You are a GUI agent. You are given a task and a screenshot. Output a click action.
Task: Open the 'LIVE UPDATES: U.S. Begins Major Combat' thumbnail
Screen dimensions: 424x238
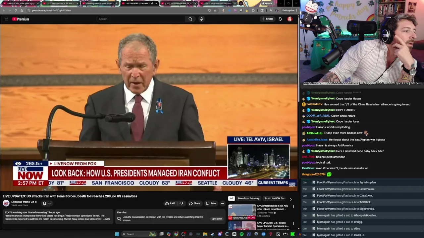pos(242,225)
